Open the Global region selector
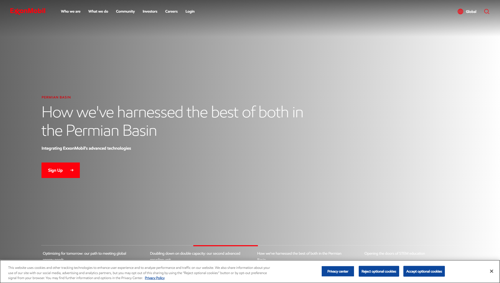500x283 pixels. (x=467, y=12)
